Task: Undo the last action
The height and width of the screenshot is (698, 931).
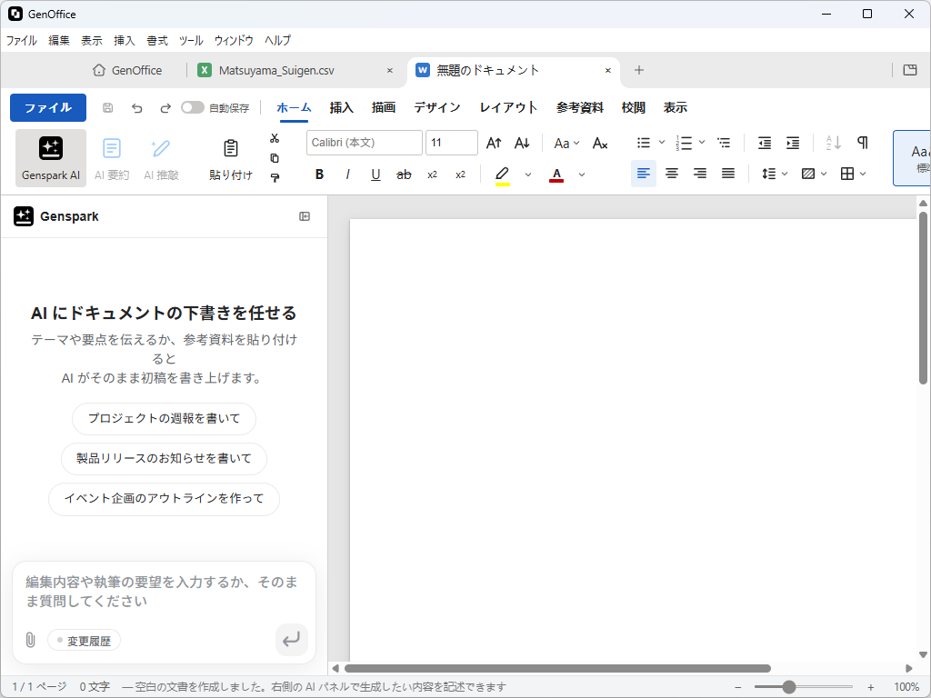Action: pyautogui.click(x=136, y=107)
